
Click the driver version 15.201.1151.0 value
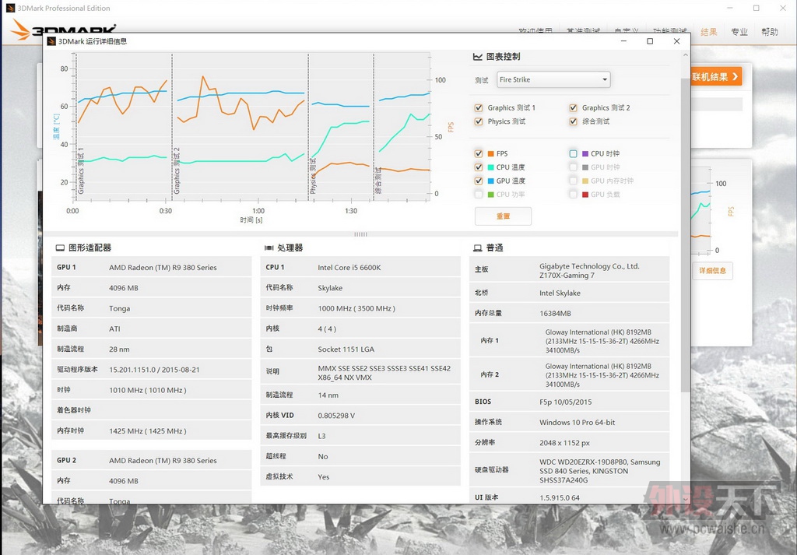click(154, 370)
